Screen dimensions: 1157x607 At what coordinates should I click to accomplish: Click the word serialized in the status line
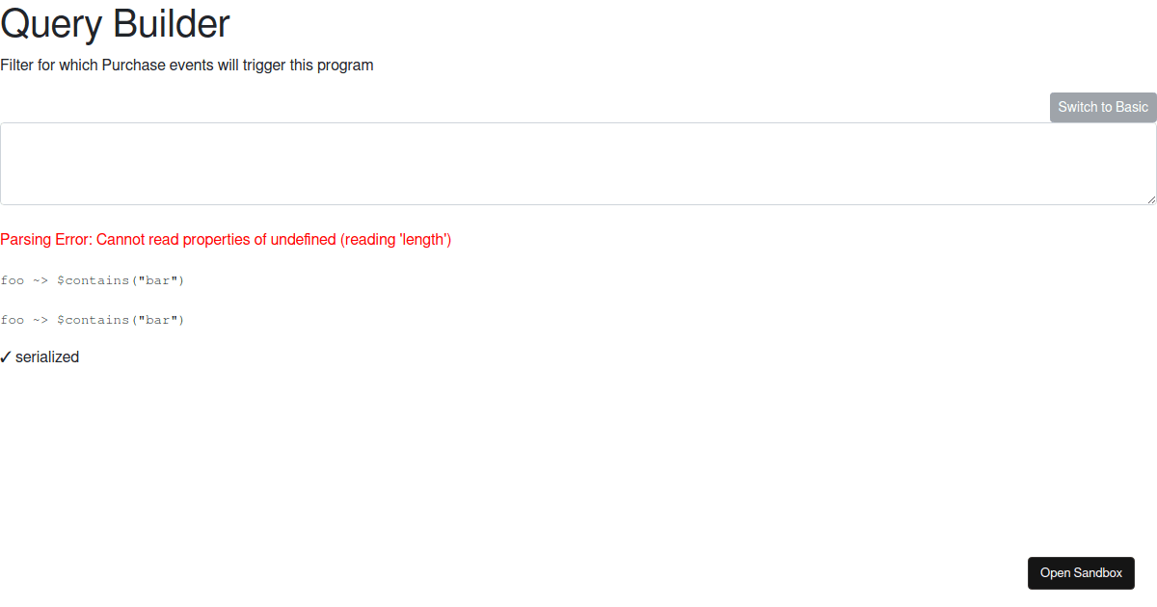[x=47, y=357]
